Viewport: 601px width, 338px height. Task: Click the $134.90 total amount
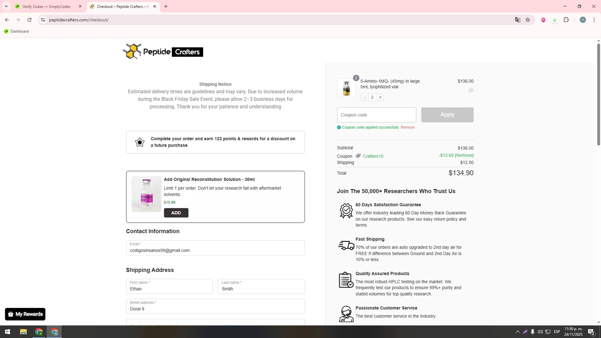point(461,173)
